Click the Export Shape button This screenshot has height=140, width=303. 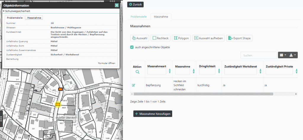tap(239, 38)
